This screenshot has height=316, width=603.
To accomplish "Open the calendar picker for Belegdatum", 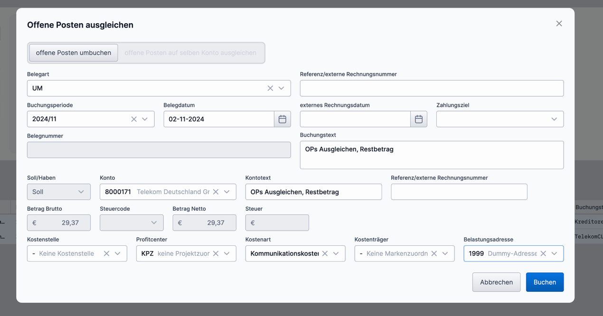I will pyautogui.click(x=283, y=119).
